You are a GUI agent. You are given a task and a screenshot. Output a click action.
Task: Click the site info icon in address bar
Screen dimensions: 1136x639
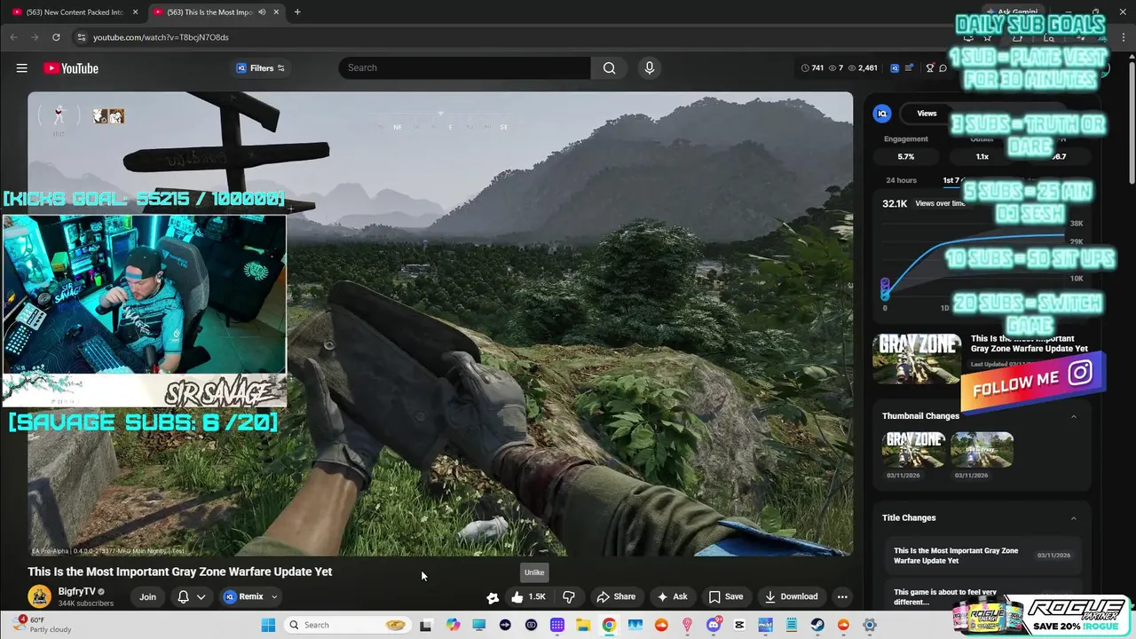click(81, 37)
